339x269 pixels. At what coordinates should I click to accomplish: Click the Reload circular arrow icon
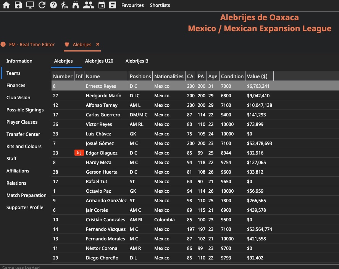pyautogui.click(x=42, y=5)
